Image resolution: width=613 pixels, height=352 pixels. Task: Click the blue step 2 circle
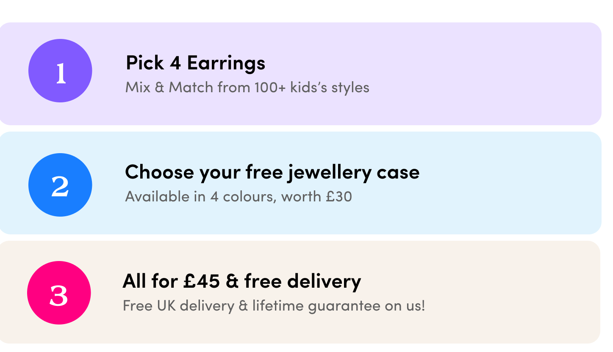tap(60, 185)
